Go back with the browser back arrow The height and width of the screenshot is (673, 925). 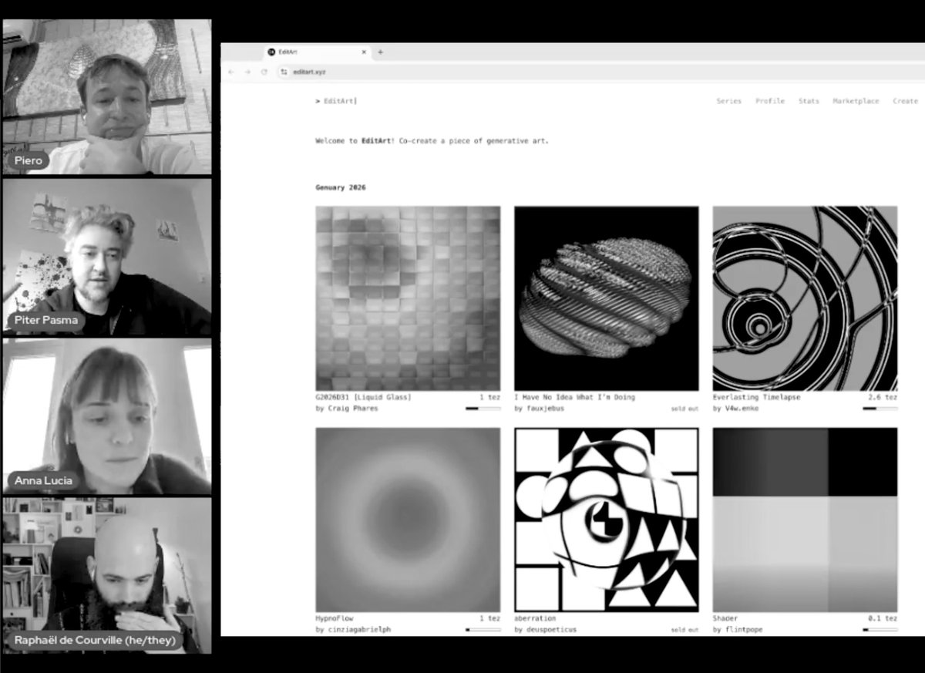coord(230,72)
